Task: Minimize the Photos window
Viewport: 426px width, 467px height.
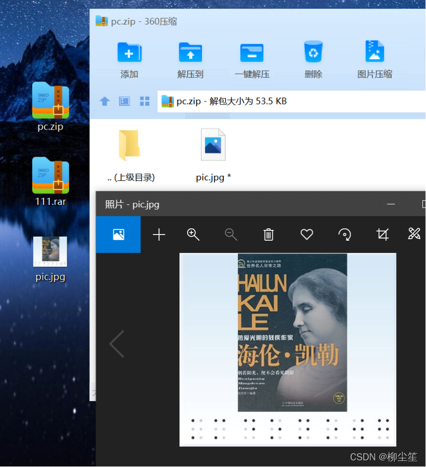Action: coord(391,204)
